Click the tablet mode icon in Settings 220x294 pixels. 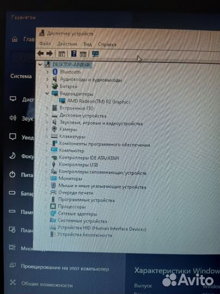coord(12,230)
